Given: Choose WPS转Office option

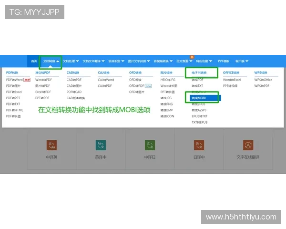Looking at the screenshot, I should click(263, 80).
